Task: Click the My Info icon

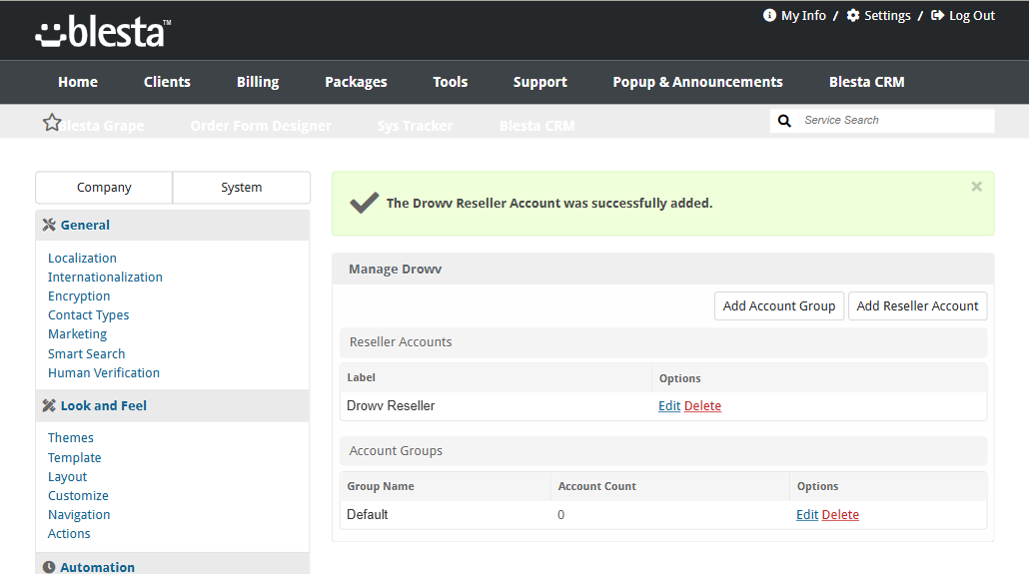Action: tap(769, 15)
